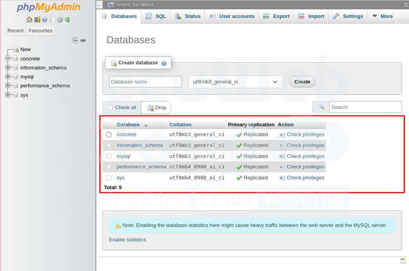
Task: Click the Enable statistics link
Action: coord(128,240)
